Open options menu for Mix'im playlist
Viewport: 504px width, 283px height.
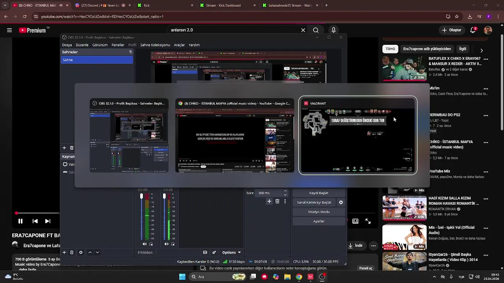(486, 89)
